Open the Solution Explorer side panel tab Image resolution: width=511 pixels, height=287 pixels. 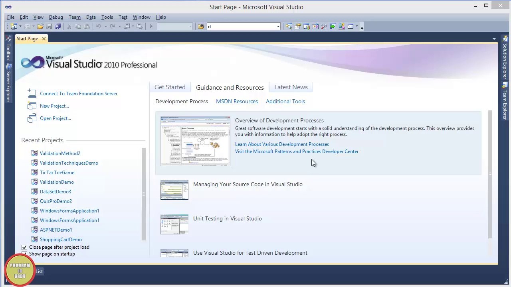(505, 60)
